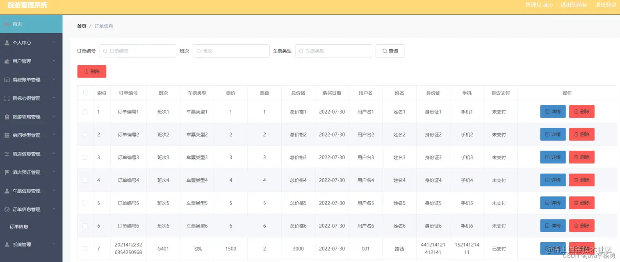The width and height of the screenshot is (620, 262).
Task: Click the 房间类型管理 grid icon
Action: tap(7, 135)
